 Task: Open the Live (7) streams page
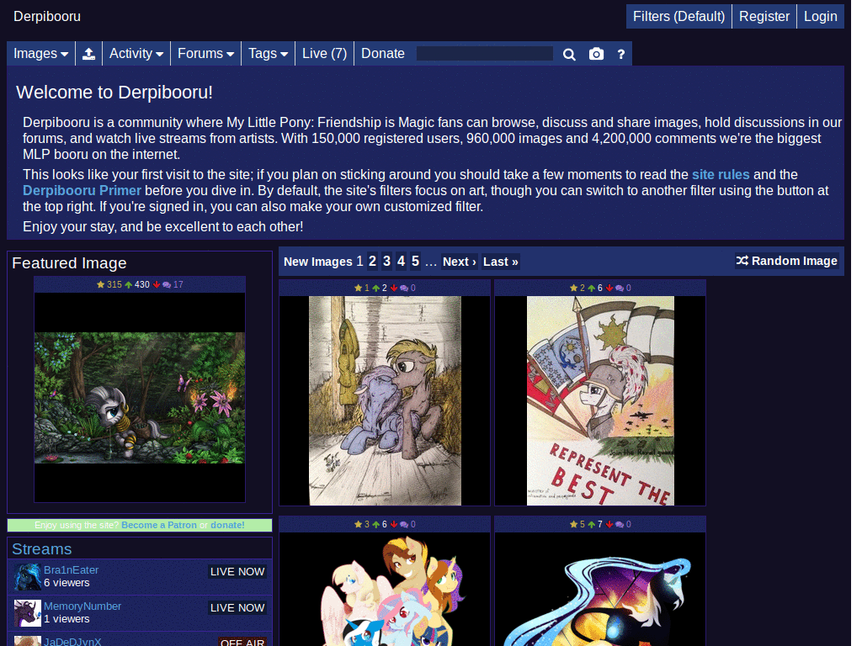click(324, 54)
